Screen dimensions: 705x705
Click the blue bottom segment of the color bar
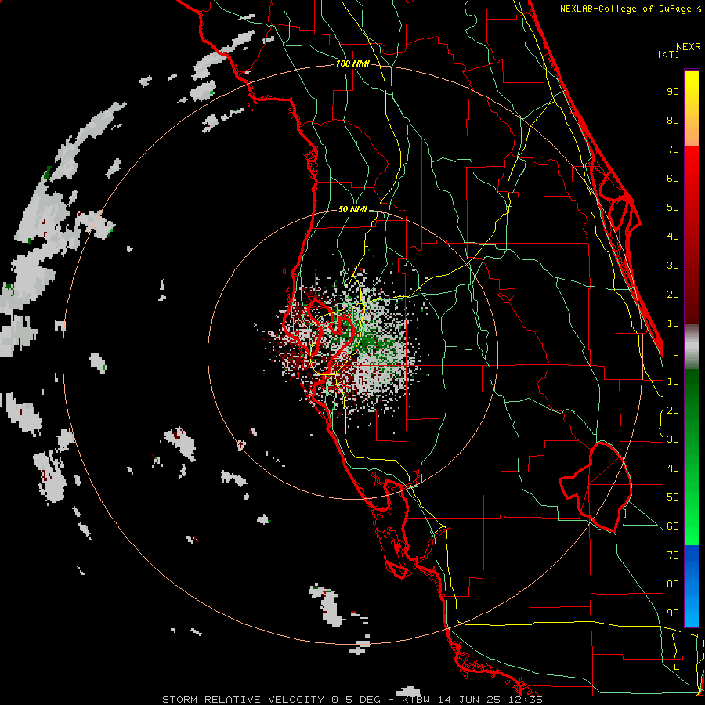(x=692, y=585)
